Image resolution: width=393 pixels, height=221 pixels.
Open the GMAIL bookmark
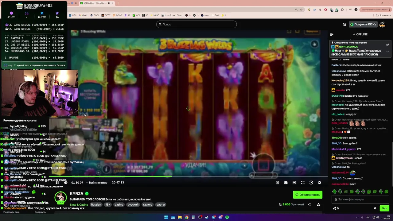(84, 15)
